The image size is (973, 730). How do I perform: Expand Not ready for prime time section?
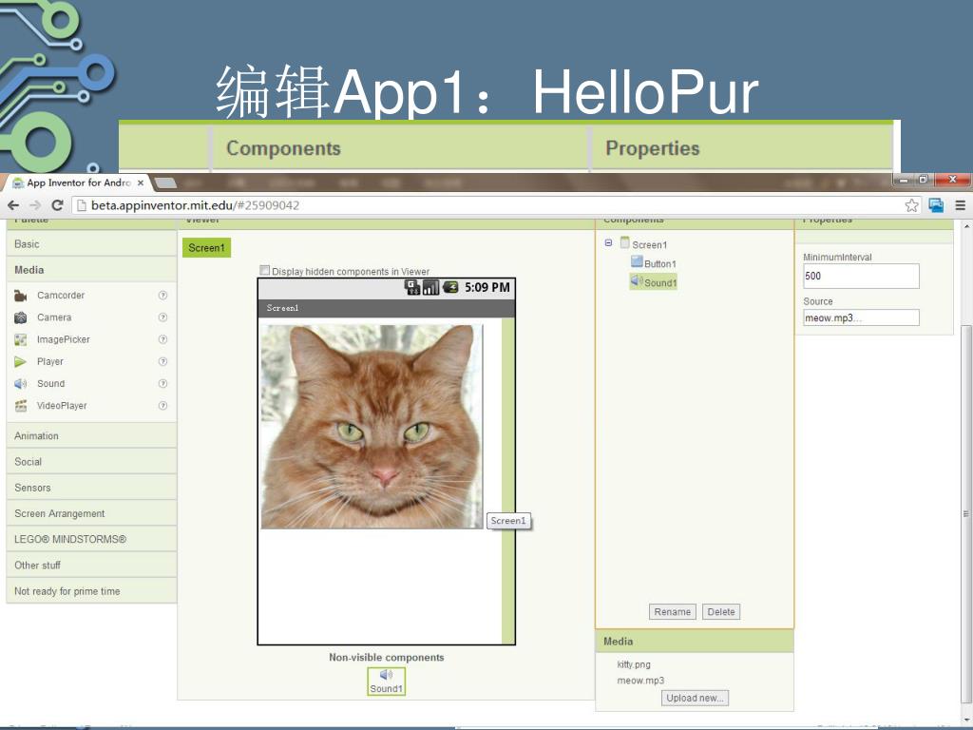coord(92,591)
